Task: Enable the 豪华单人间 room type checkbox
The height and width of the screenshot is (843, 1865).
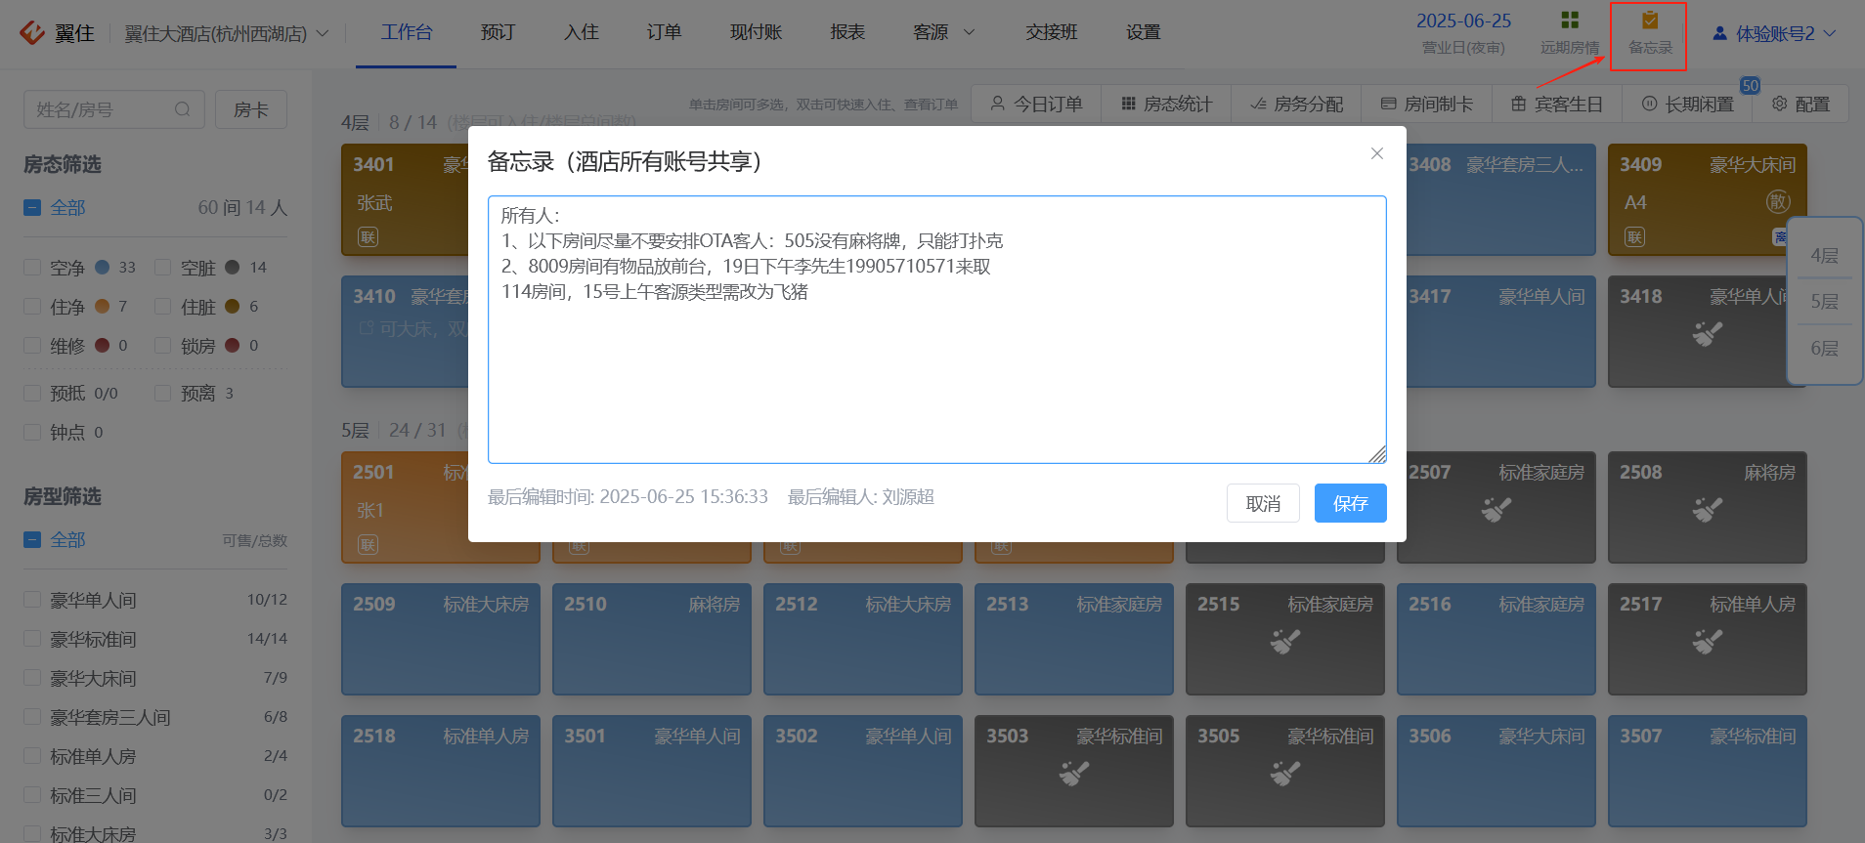Action: click(x=32, y=600)
